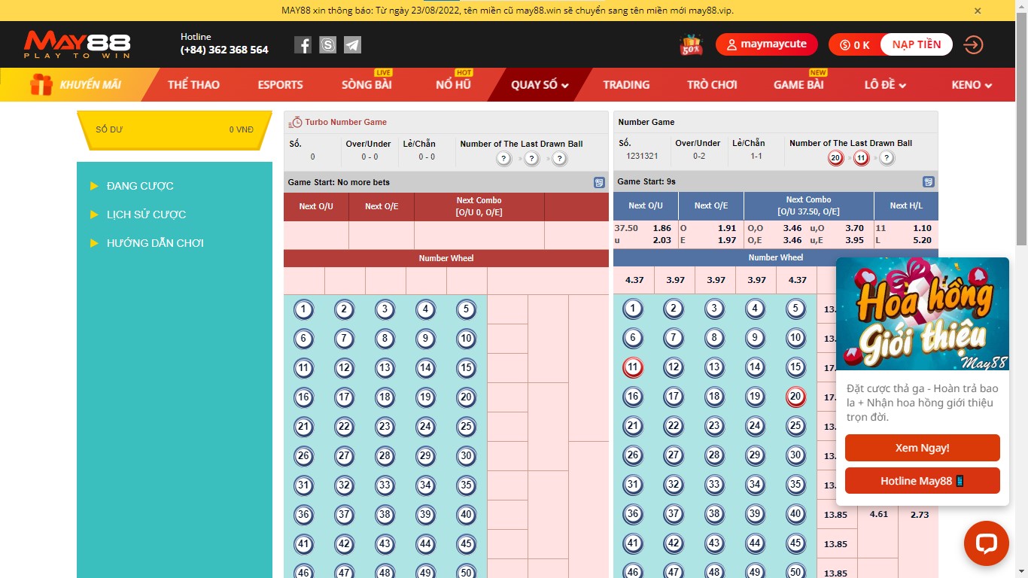The width and height of the screenshot is (1028, 578).
Task: Expand the QUAY SỐ dropdown menu
Action: (540, 85)
